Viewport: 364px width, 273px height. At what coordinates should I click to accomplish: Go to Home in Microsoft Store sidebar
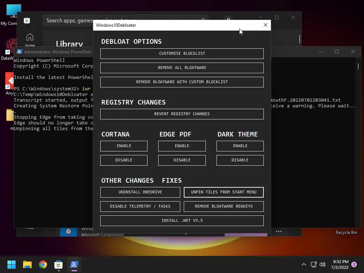(x=30, y=40)
